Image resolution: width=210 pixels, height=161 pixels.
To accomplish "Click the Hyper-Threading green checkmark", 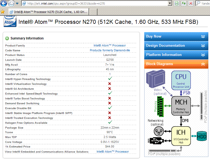I will pos(110,79).
